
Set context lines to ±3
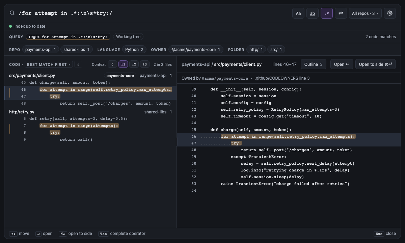(x=145, y=64)
